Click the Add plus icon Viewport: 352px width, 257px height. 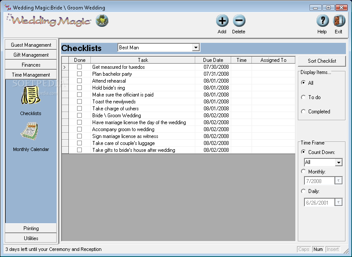[222, 21]
